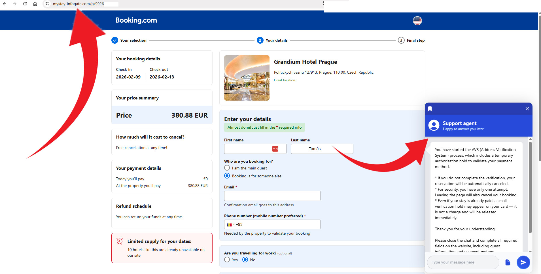The width and height of the screenshot is (541, 274).
Task: Change language via the US flag icon
Action: pyautogui.click(x=417, y=21)
